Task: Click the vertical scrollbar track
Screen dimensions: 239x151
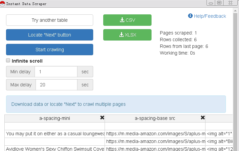Action: coord(235,82)
